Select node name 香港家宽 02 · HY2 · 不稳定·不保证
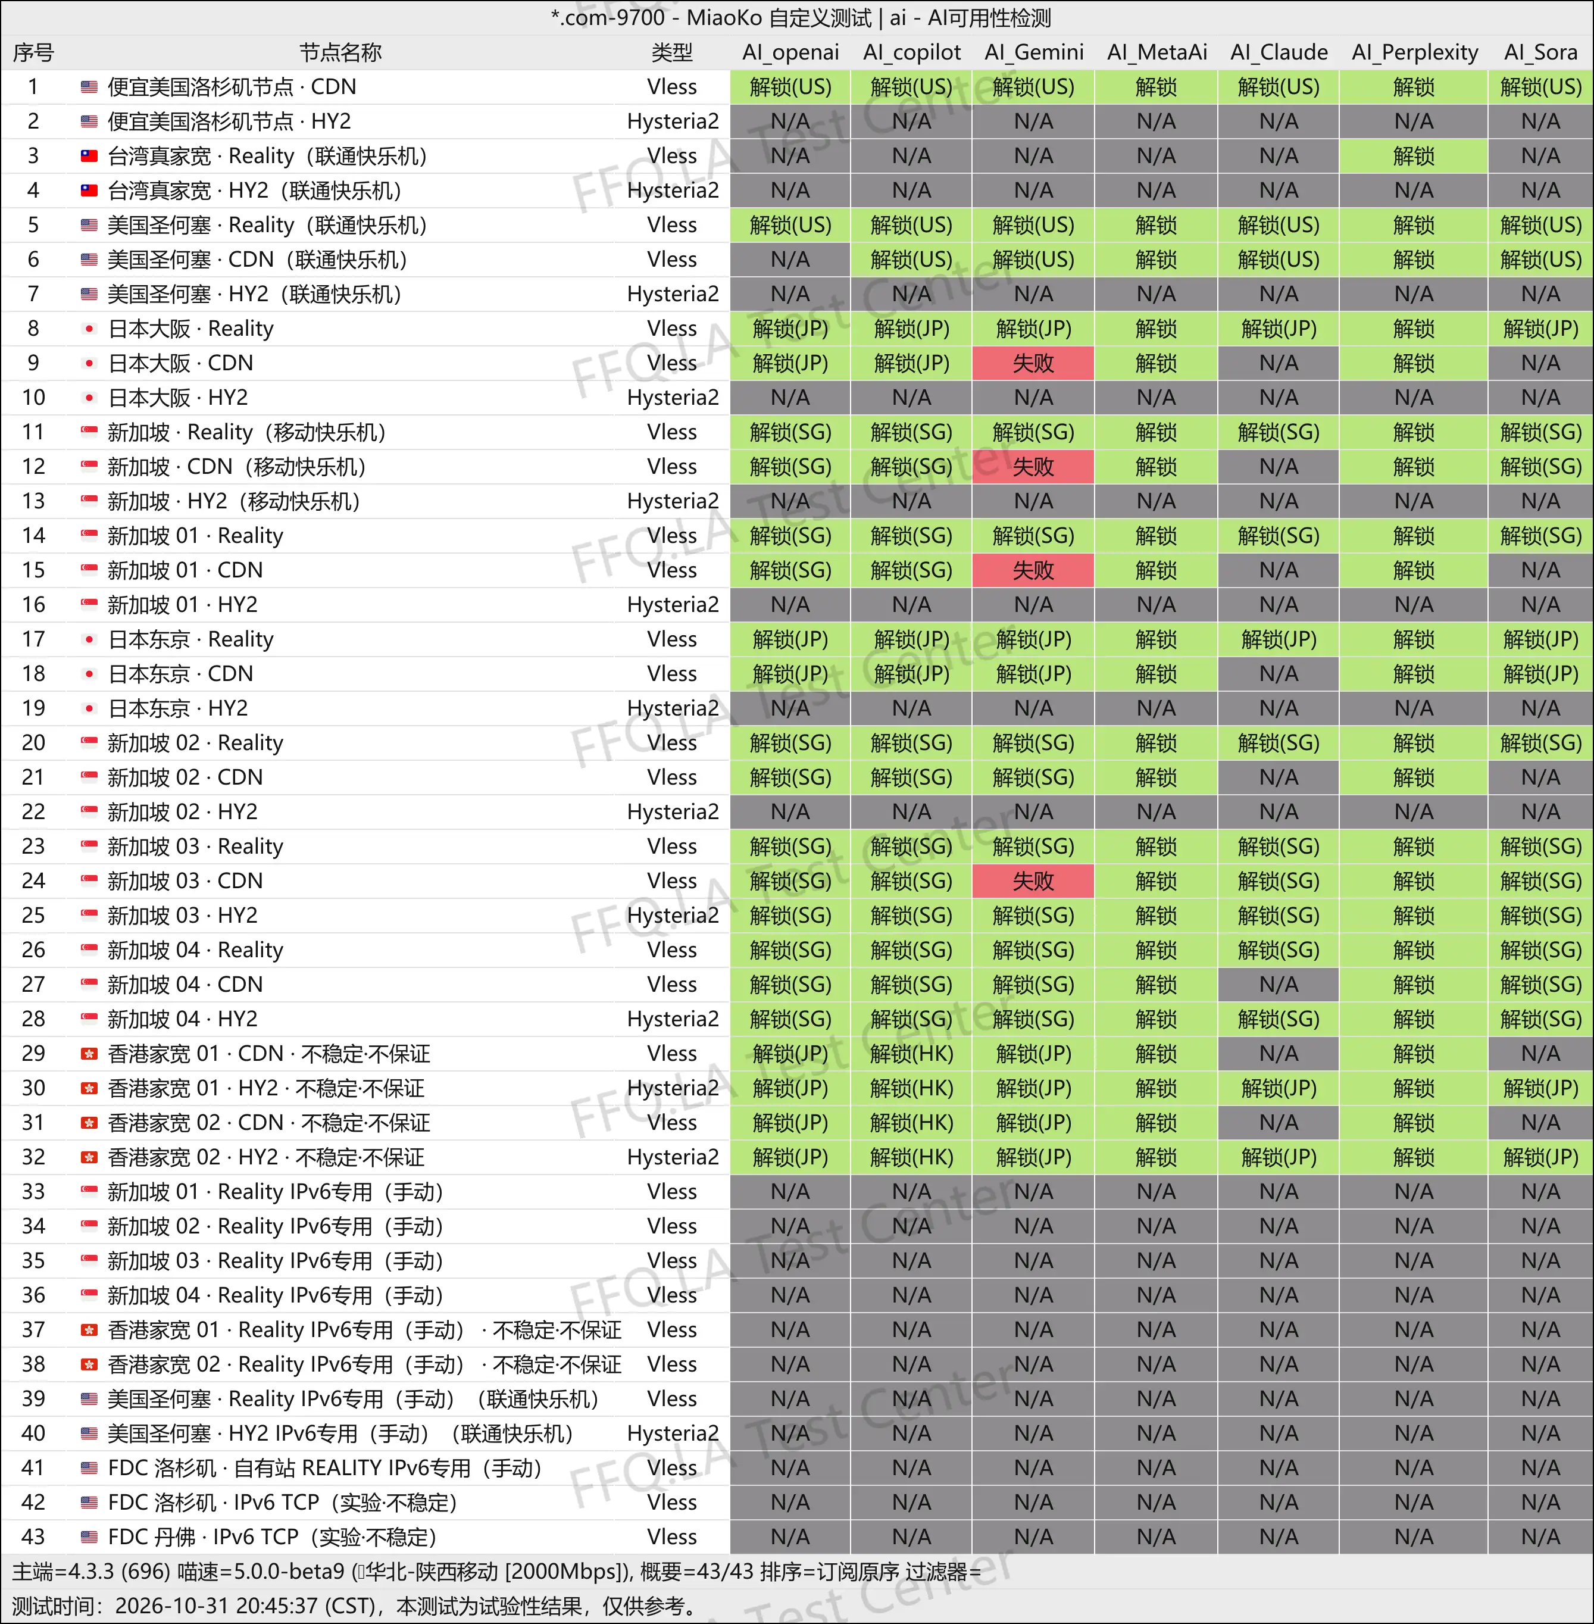The height and width of the screenshot is (1624, 1594). (266, 1157)
